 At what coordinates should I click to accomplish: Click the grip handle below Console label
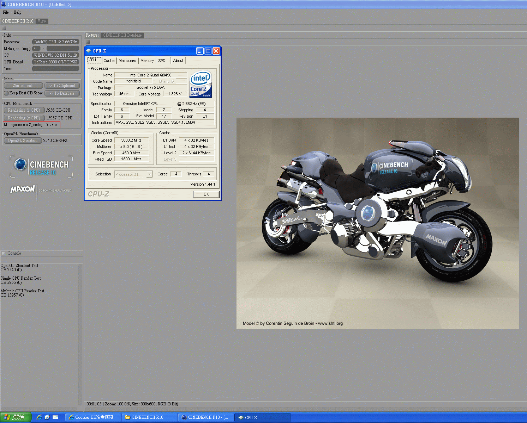click(4, 259)
